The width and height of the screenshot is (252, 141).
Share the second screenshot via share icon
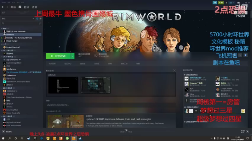coord(108,79)
